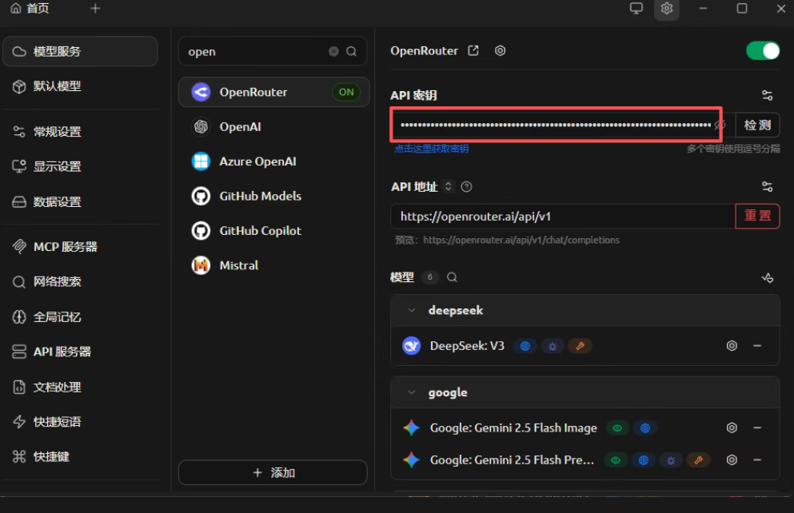Click Gemini 2.5 Flash Pre... vision eye badge
This screenshot has height=513, width=794.
(x=616, y=460)
